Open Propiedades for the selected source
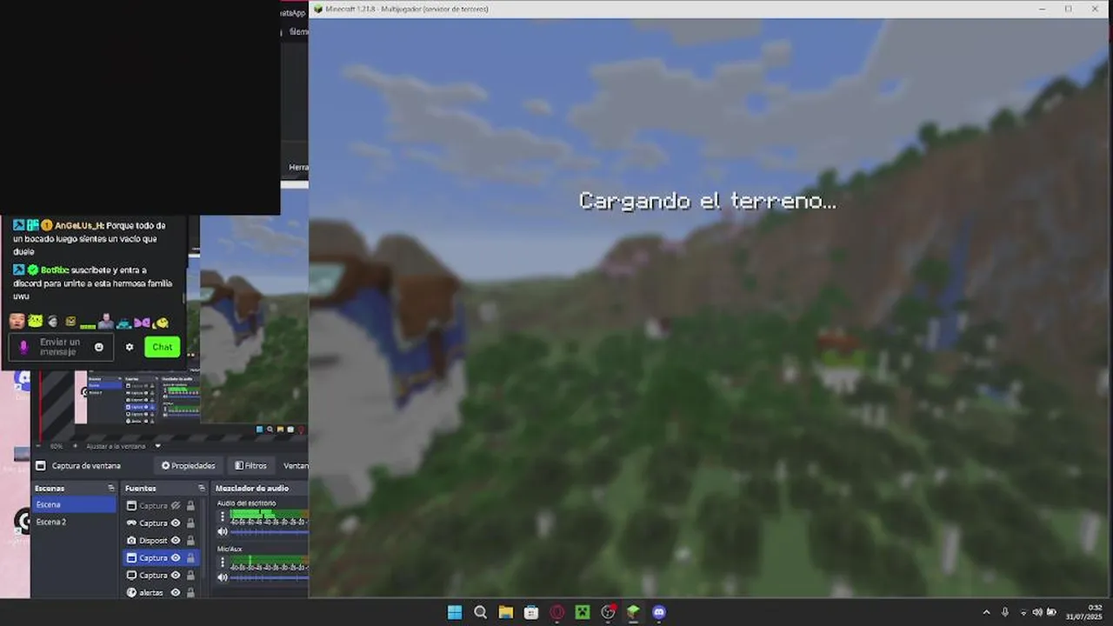This screenshot has height=626, width=1113. pyautogui.click(x=188, y=465)
